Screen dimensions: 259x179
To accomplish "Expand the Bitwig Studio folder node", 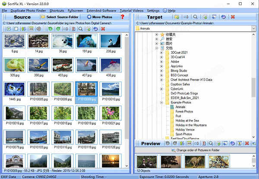I will click(x=161, y=71).
